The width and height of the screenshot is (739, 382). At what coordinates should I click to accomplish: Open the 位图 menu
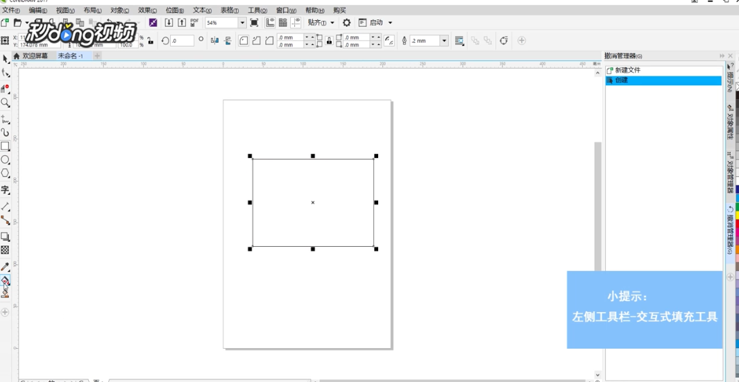click(175, 10)
